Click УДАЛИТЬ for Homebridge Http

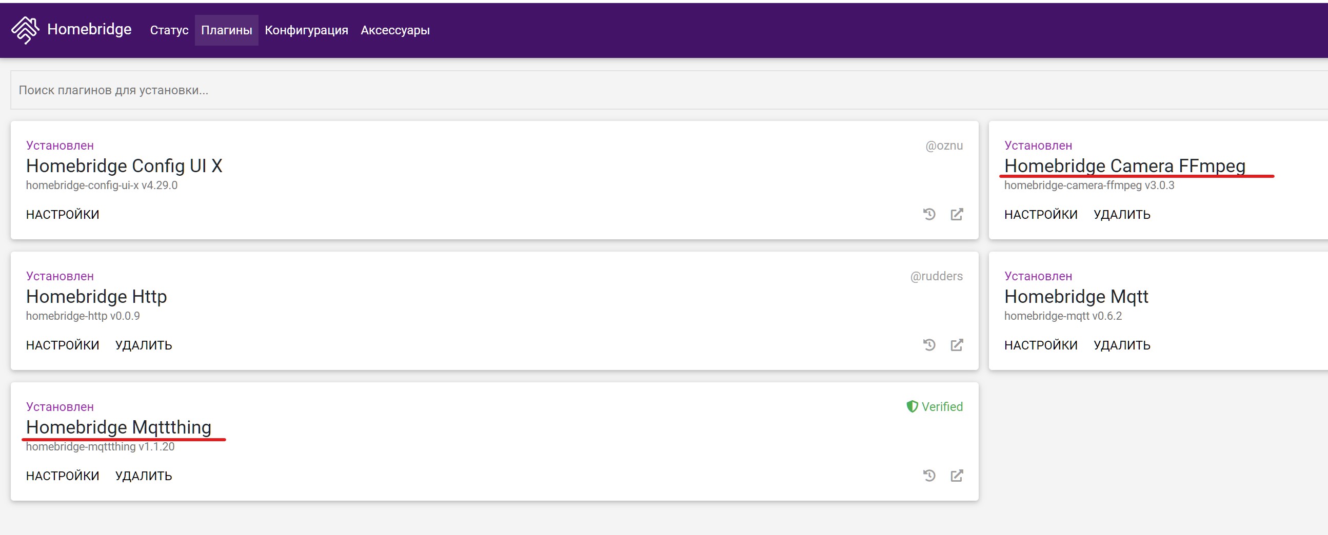[x=143, y=345]
